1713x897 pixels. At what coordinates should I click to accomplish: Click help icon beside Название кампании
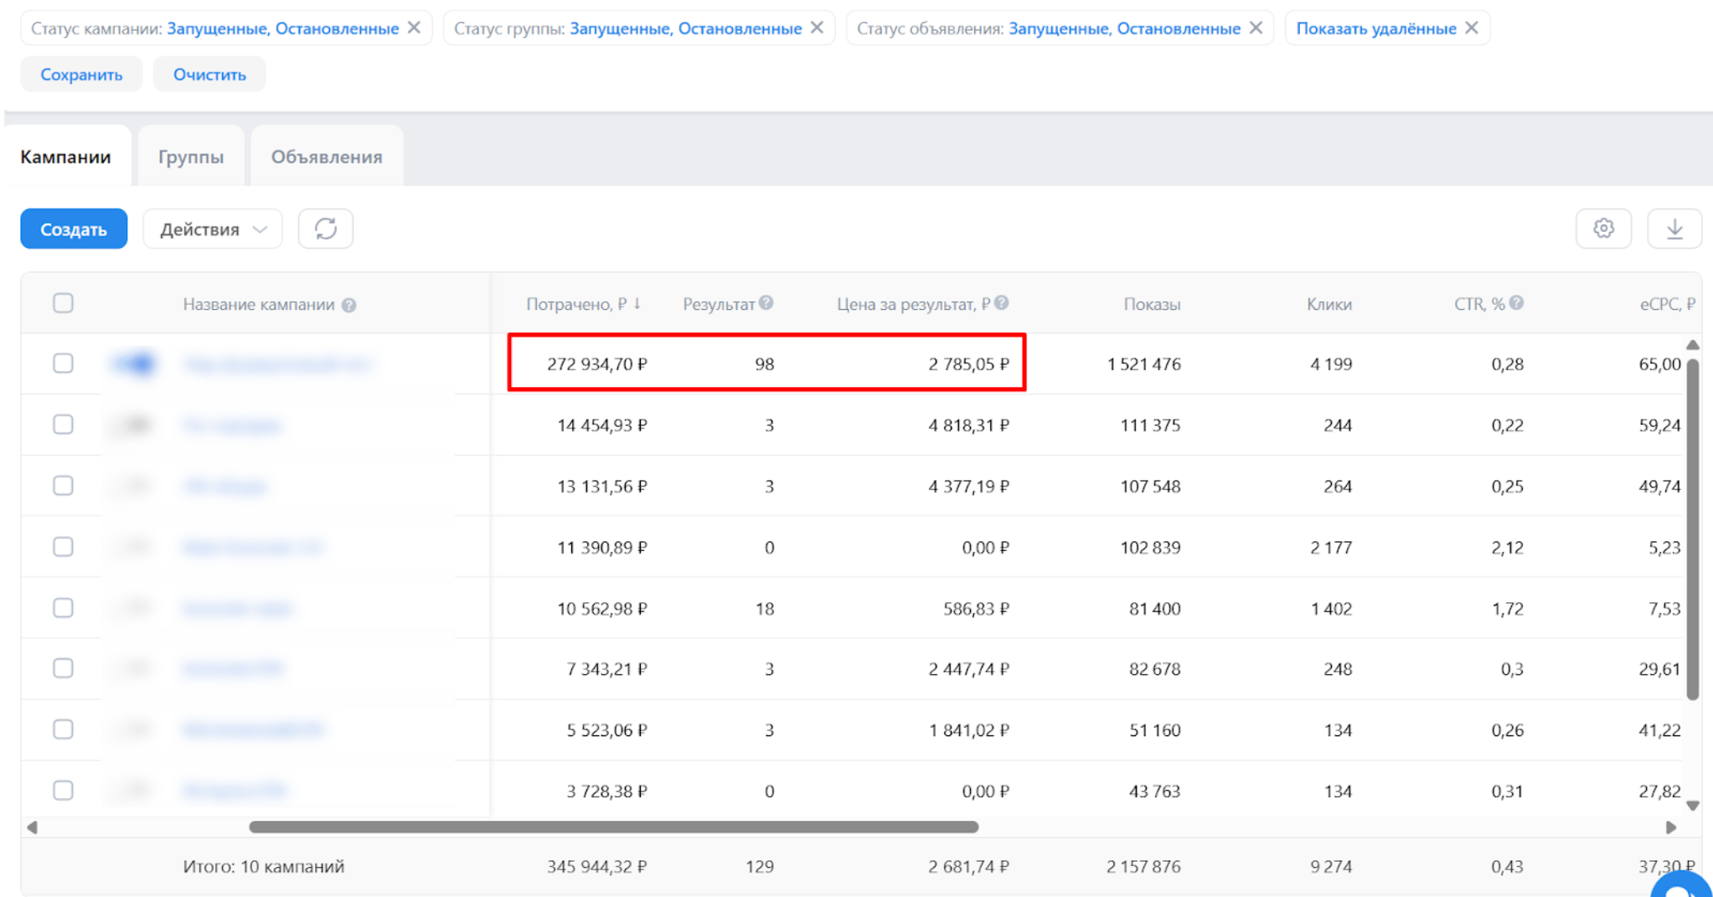(x=349, y=305)
